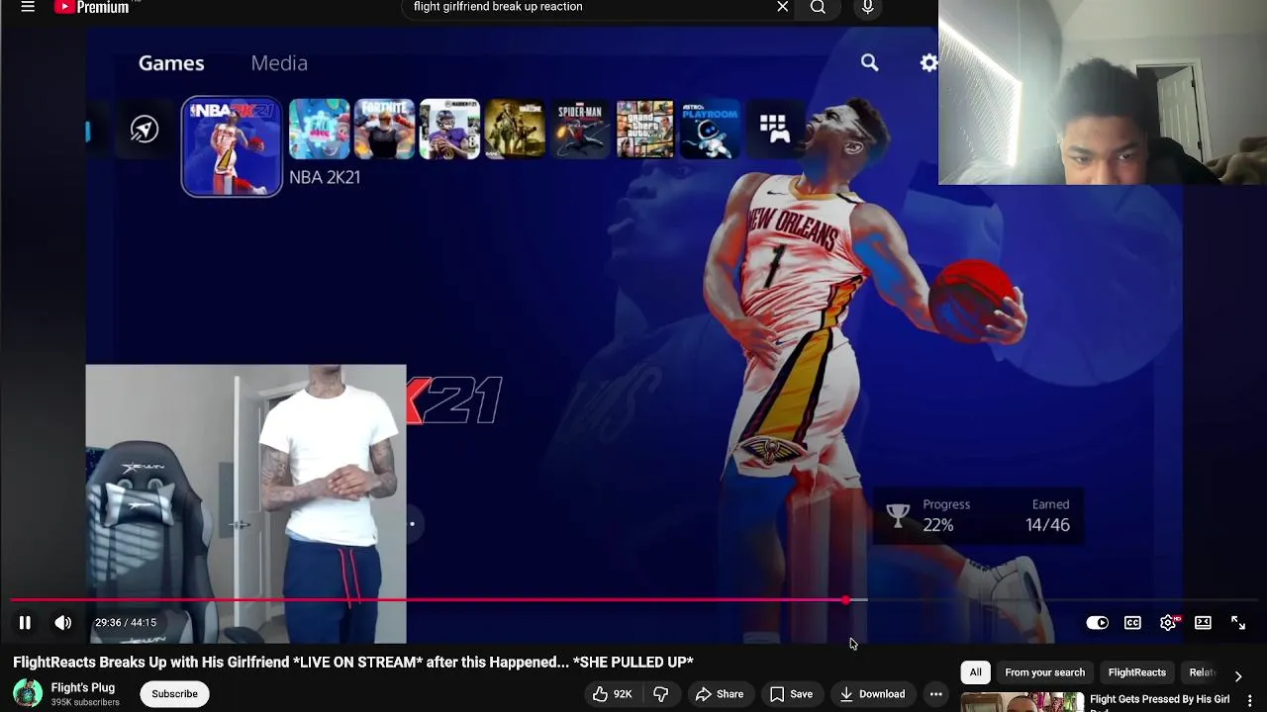1267x712 pixels.
Task: Switch to Media tab in PS5 screen
Action: pos(279,63)
